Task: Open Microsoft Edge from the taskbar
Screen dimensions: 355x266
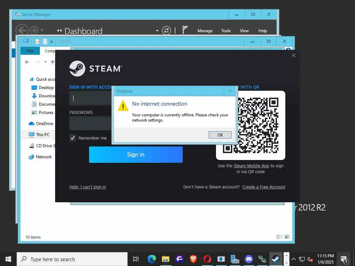Action: point(152,259)
